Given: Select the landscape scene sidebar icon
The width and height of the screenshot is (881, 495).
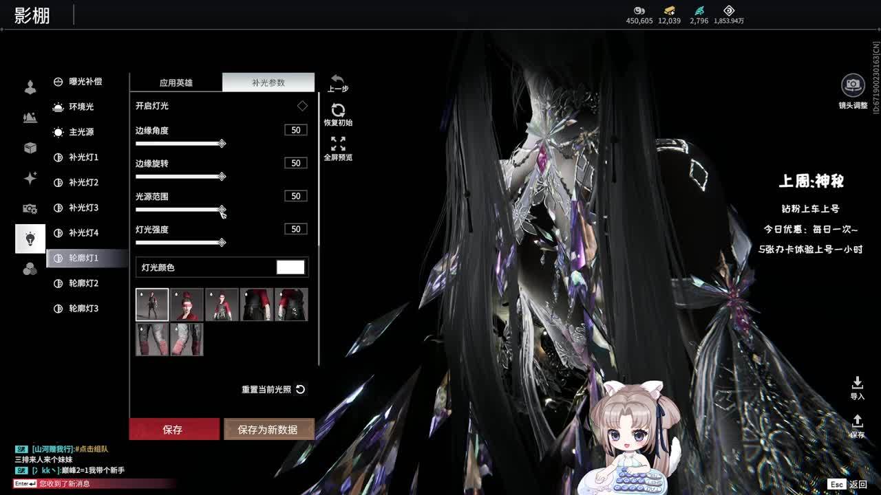Looking at the screenshot, I should click(x=30, y=118).
